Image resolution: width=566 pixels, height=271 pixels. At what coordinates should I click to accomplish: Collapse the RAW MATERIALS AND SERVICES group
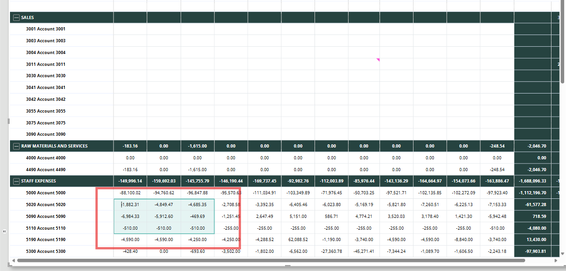[x=17, y=146]
